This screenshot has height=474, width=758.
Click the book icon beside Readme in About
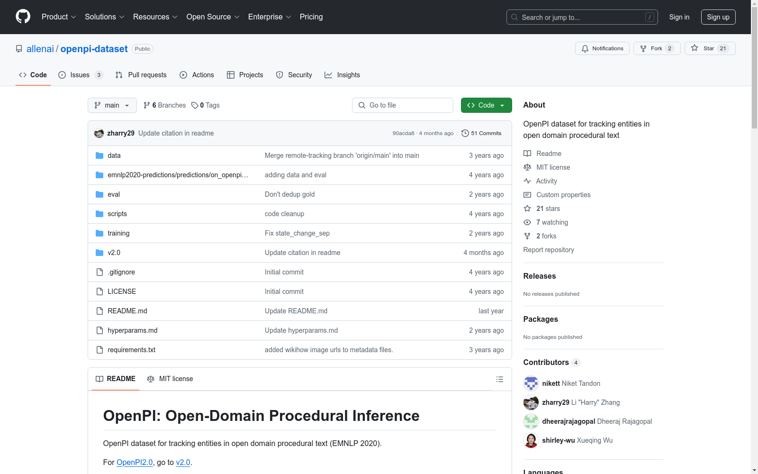(x=527, y=154)
